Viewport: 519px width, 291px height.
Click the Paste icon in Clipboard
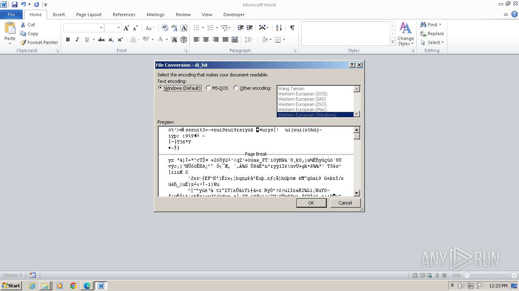click(x=10, y=29)
